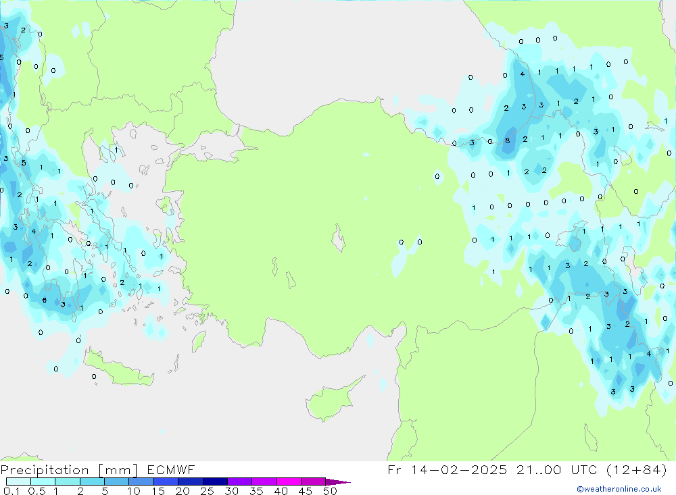Click the 20–25 mm legend color box
The height and width of the screenshot is (495, 676).
point(191,481)
